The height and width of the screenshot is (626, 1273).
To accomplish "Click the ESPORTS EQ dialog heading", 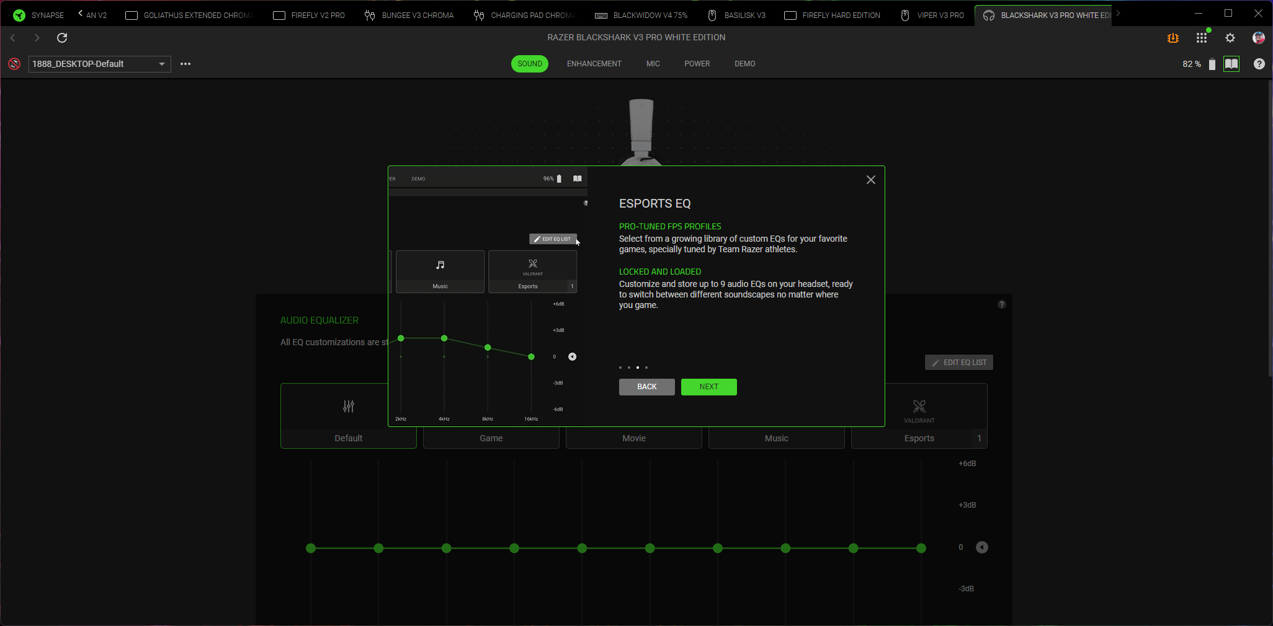I will [x=655, y=203].
